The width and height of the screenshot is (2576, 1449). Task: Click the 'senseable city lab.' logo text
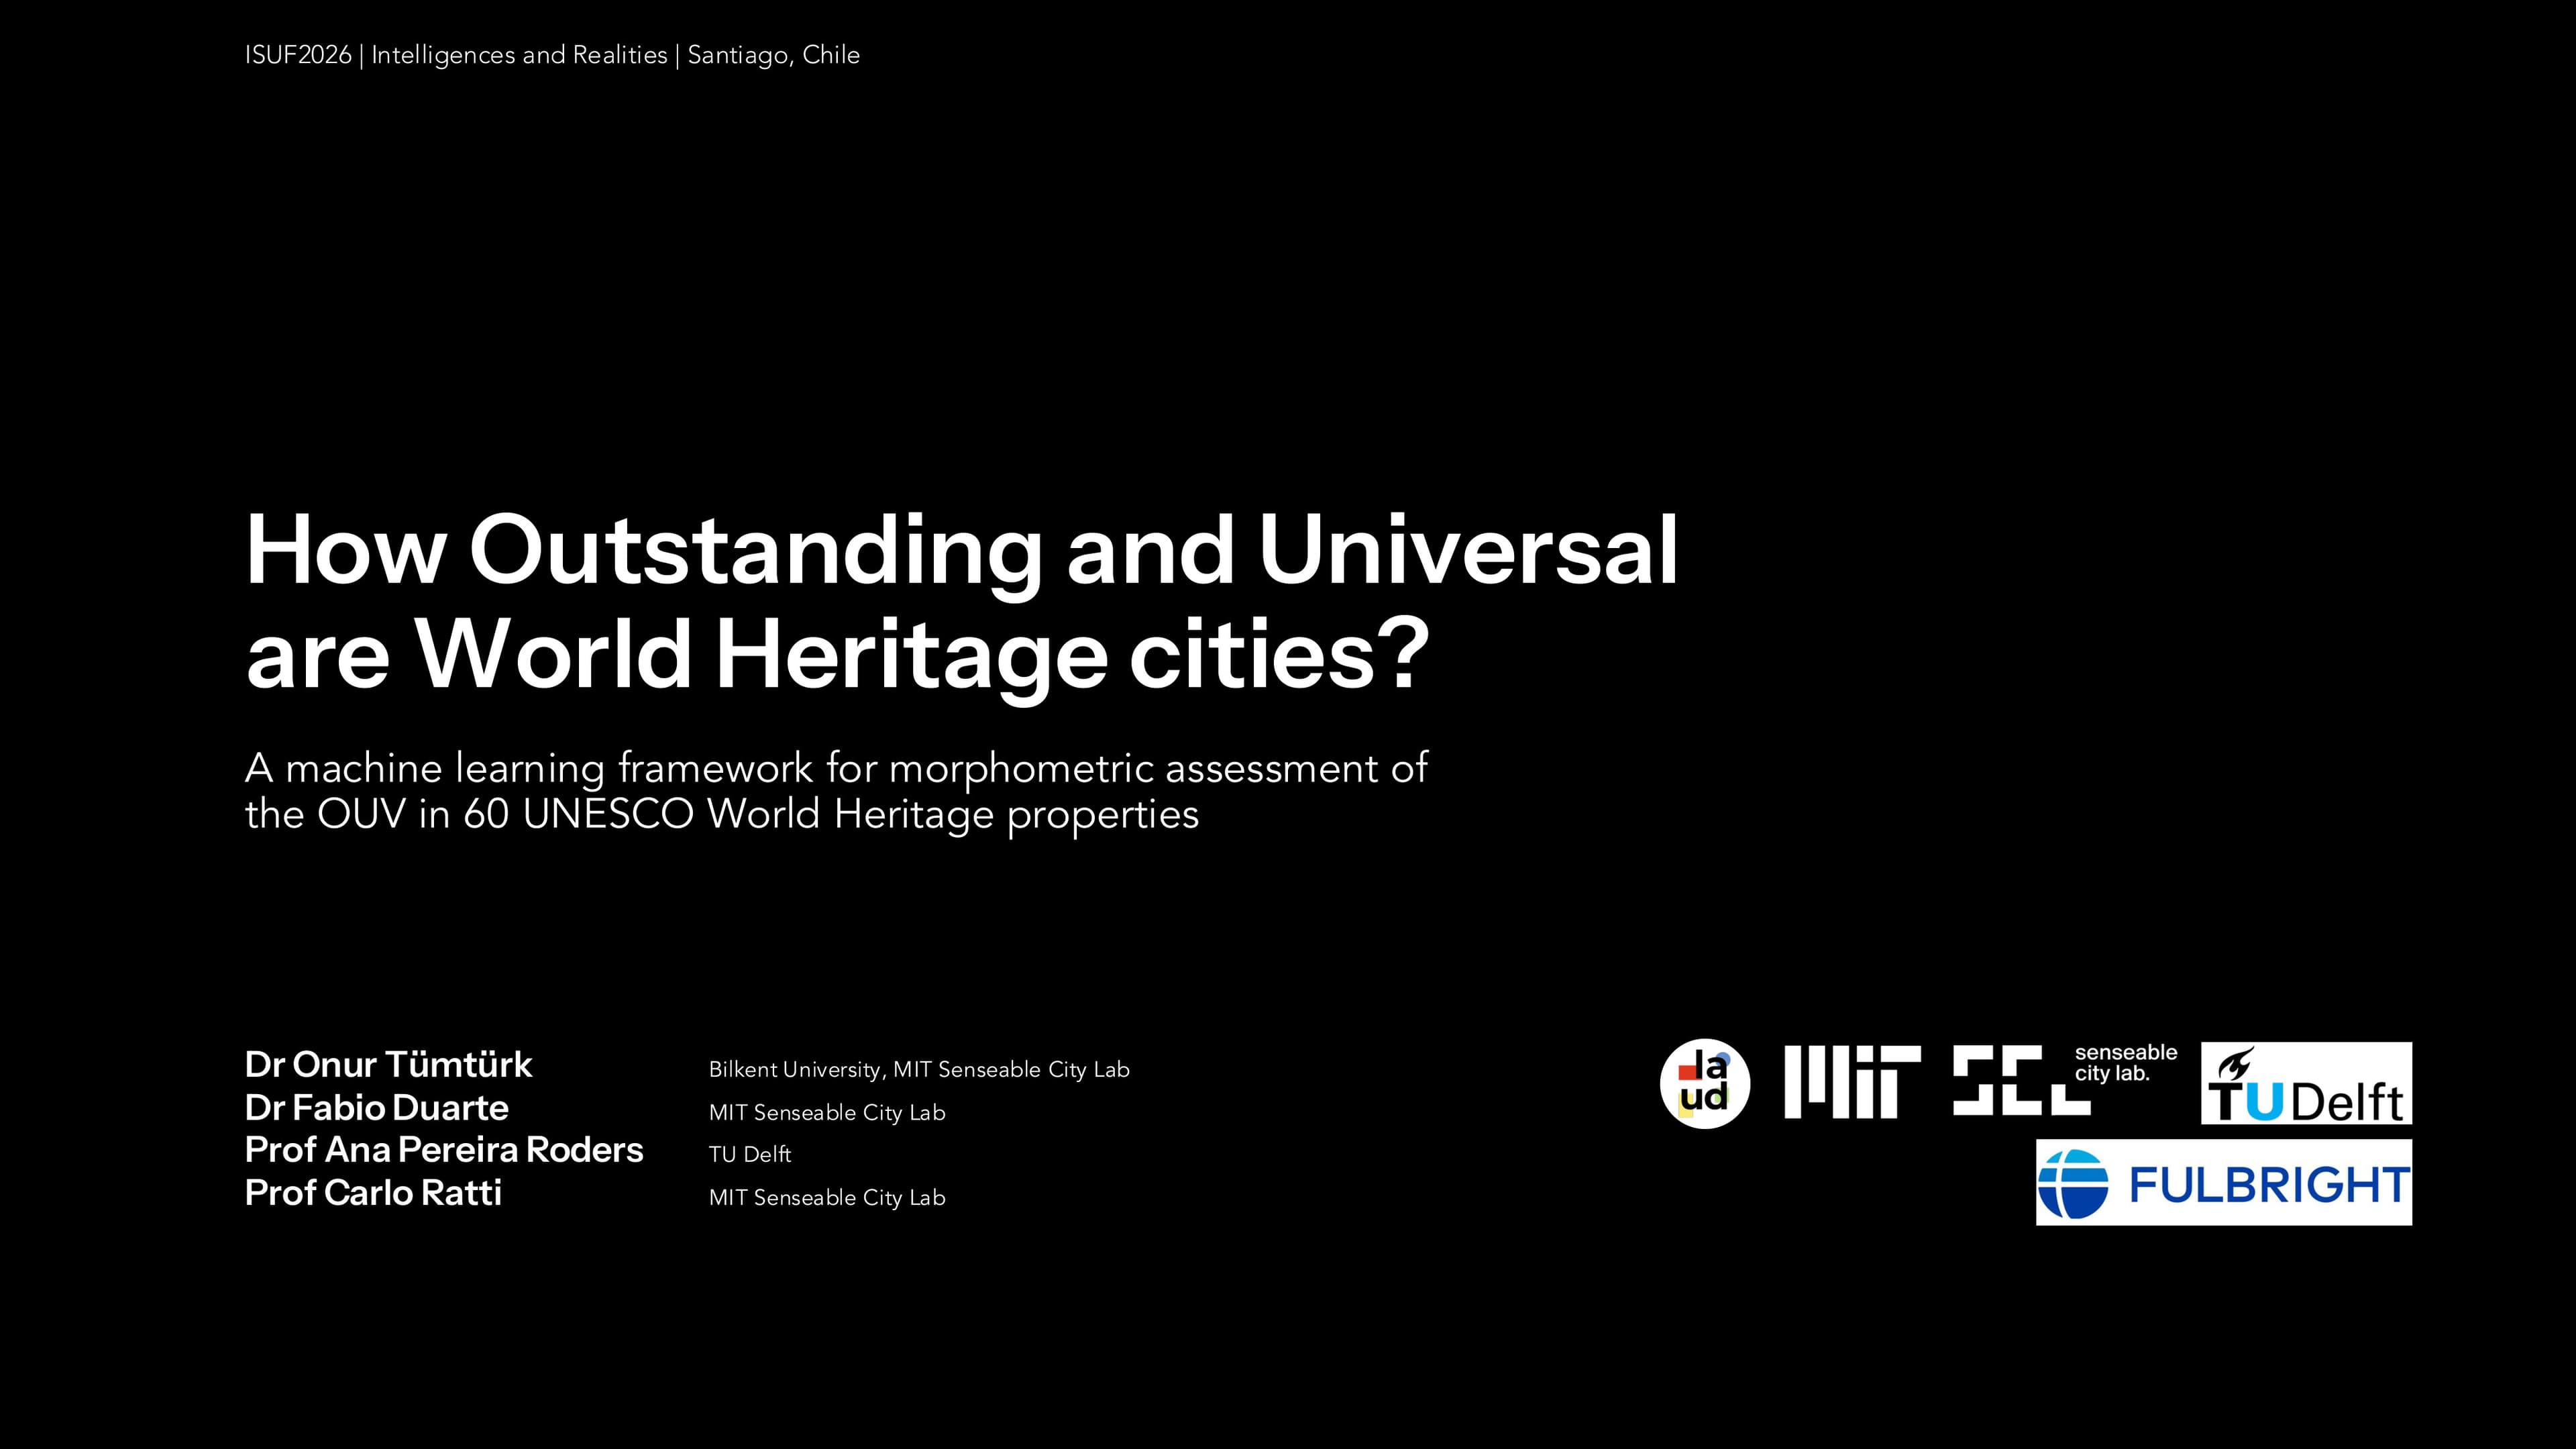click(2126, 1063)
